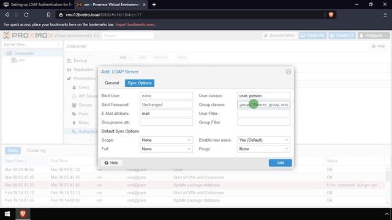Open the browser hamburger menu
The height and width of the screenshot is (220, 392).
(385, 15)
